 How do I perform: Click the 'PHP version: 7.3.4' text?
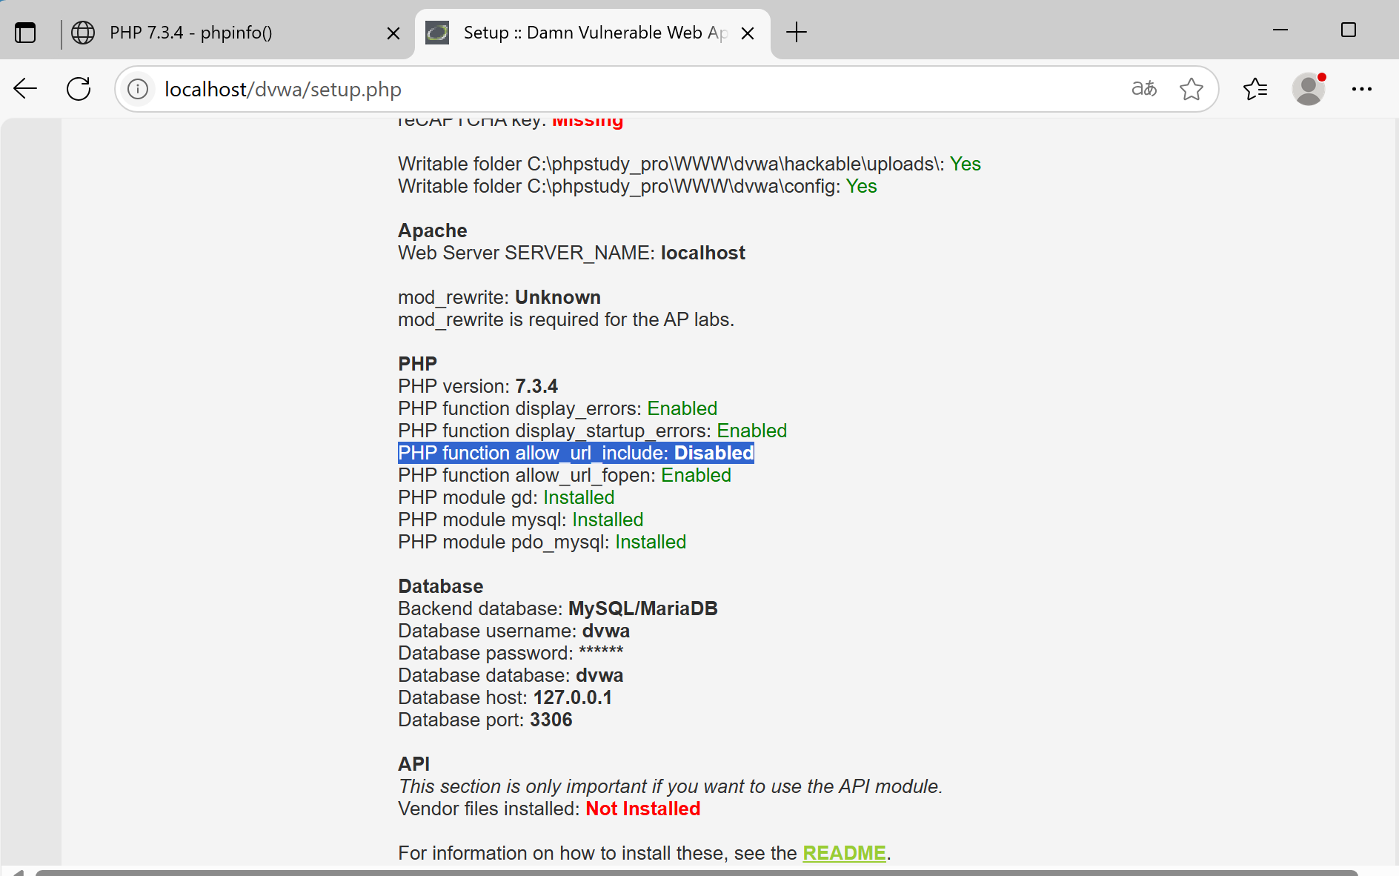(478, 386)
